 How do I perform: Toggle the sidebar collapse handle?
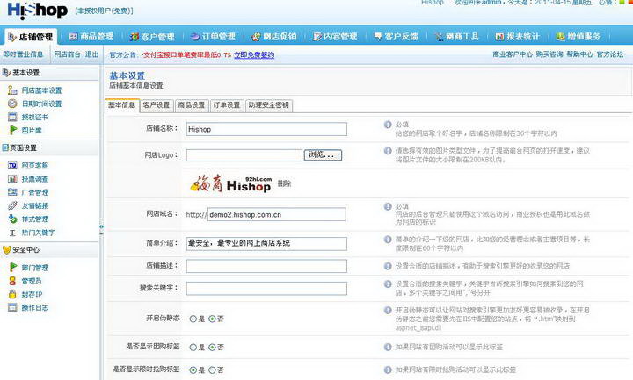pos(101,227)
